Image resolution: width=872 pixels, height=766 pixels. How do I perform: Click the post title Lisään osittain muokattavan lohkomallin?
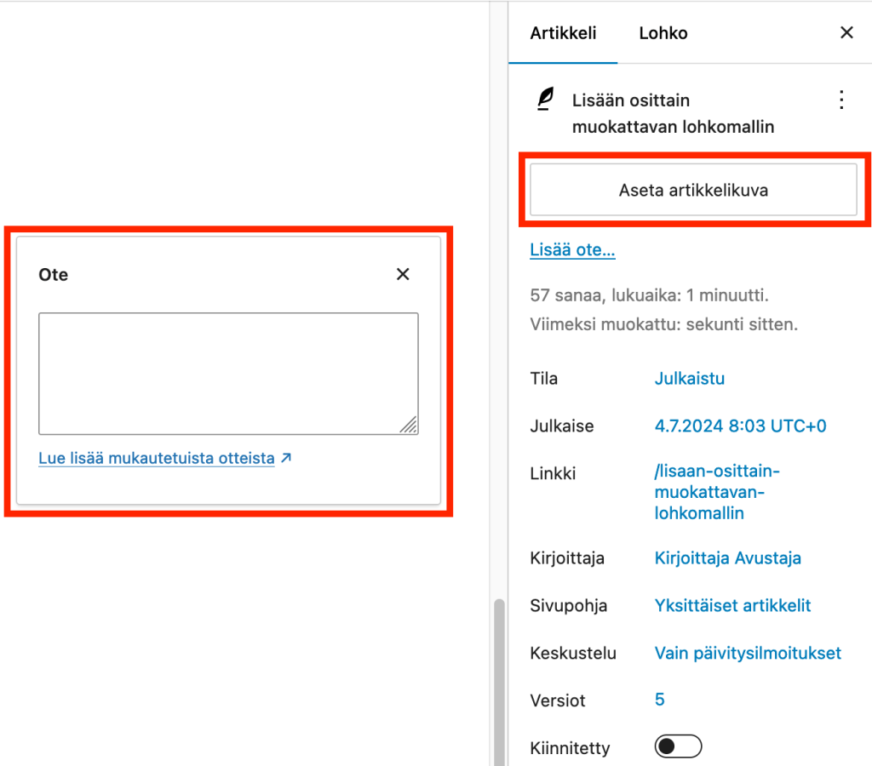point(673,113)
